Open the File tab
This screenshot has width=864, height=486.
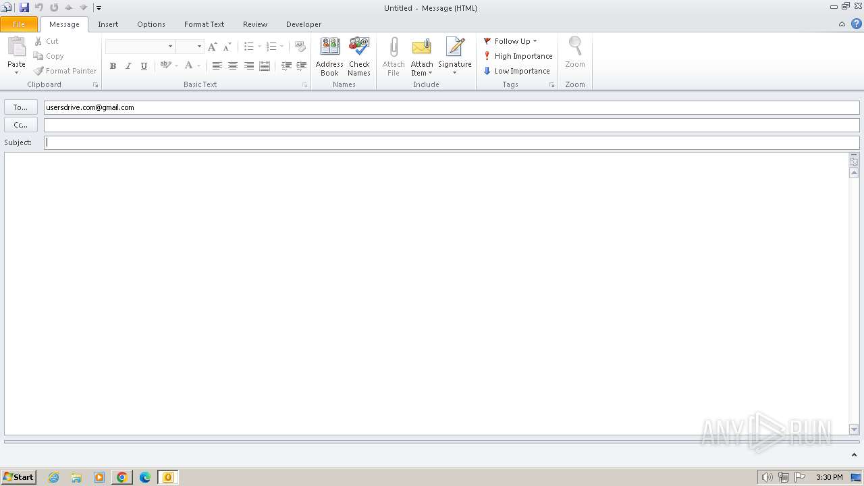point(19,24)
